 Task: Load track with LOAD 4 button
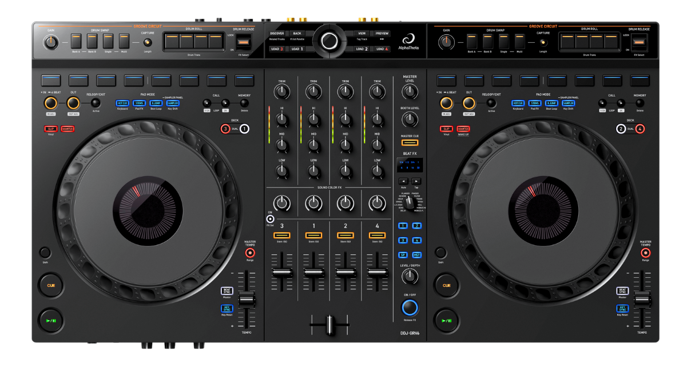(382, 49)
